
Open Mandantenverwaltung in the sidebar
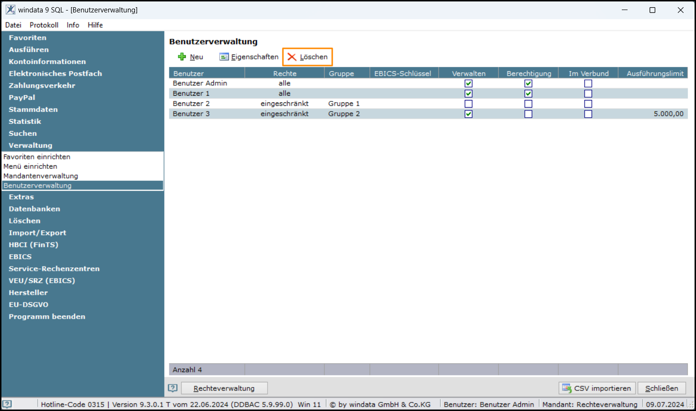tap(41, 176)
